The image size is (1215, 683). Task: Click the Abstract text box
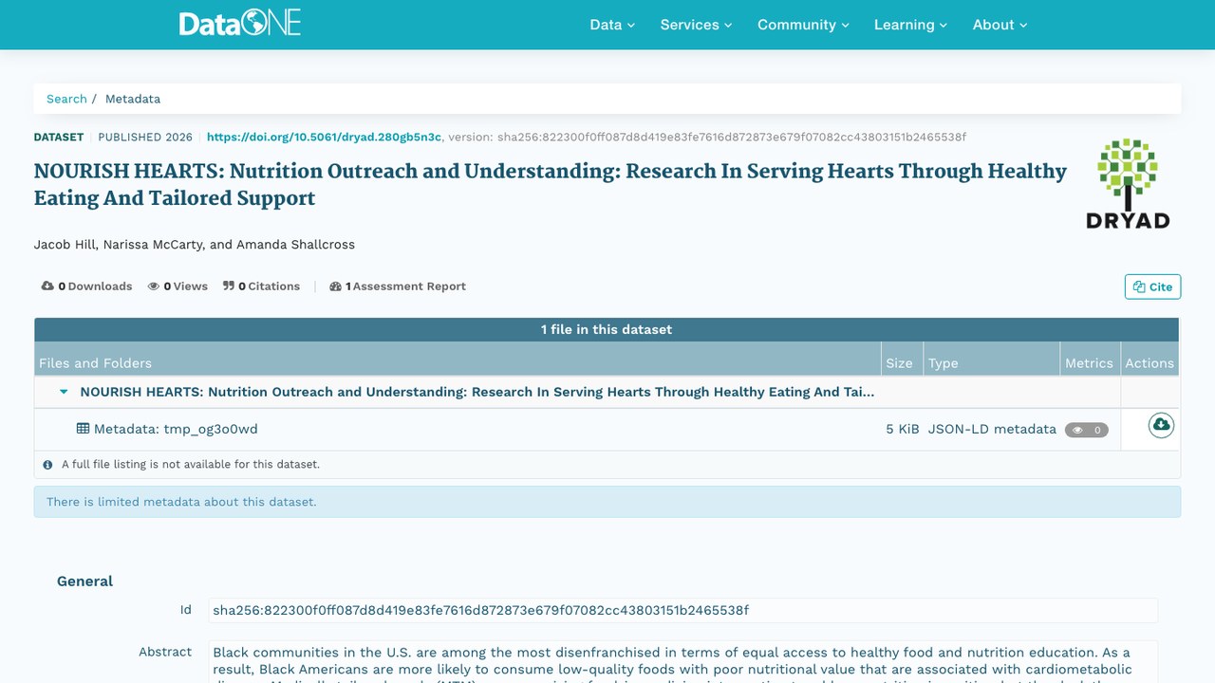[x=682, y=662]
